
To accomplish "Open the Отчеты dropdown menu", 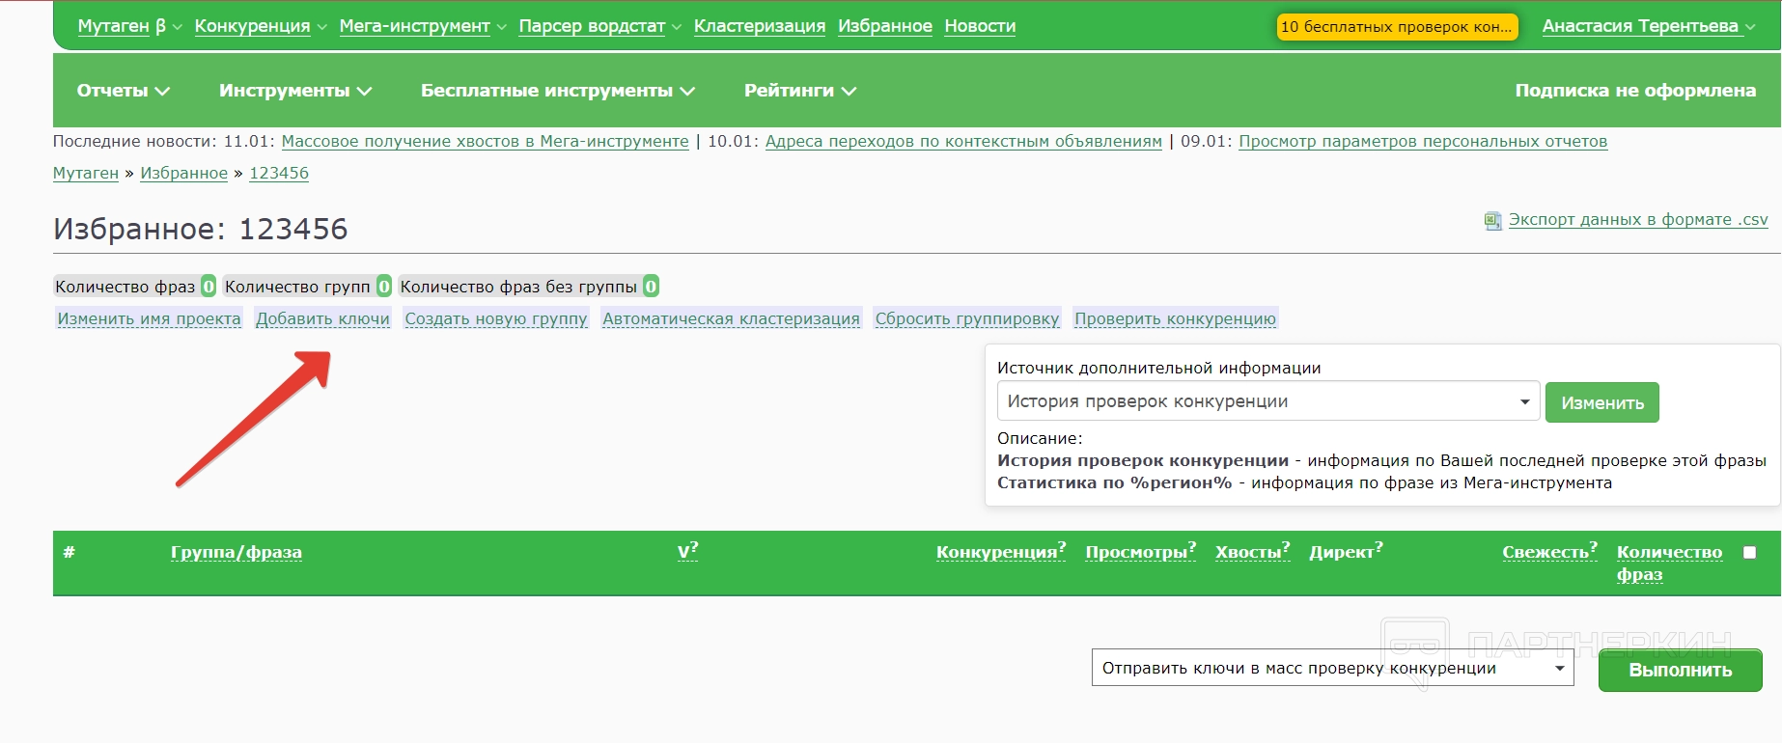I will (x=124, y=91).
